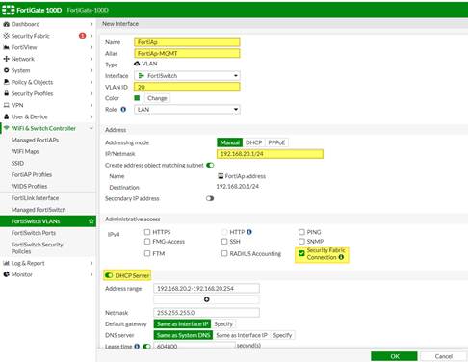The height and width of the screenshot is (362, 468).
Task: Click the DHCP Netmask input field
Action: point(206,312)
